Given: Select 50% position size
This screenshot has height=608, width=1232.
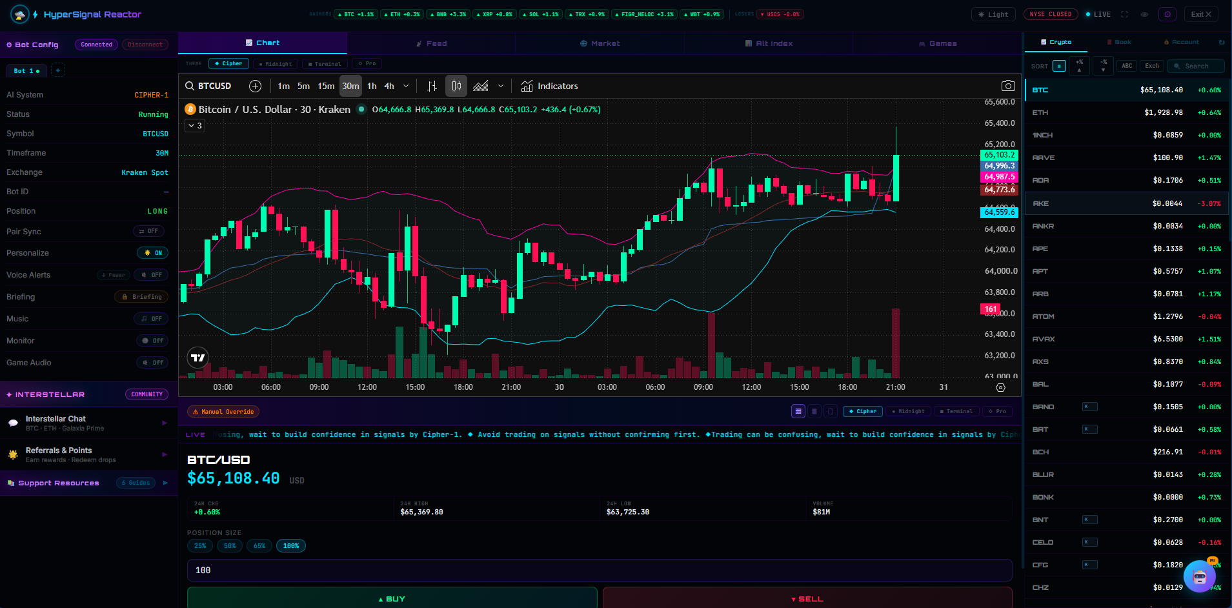Looking at the screenshot, I should 230,546.
